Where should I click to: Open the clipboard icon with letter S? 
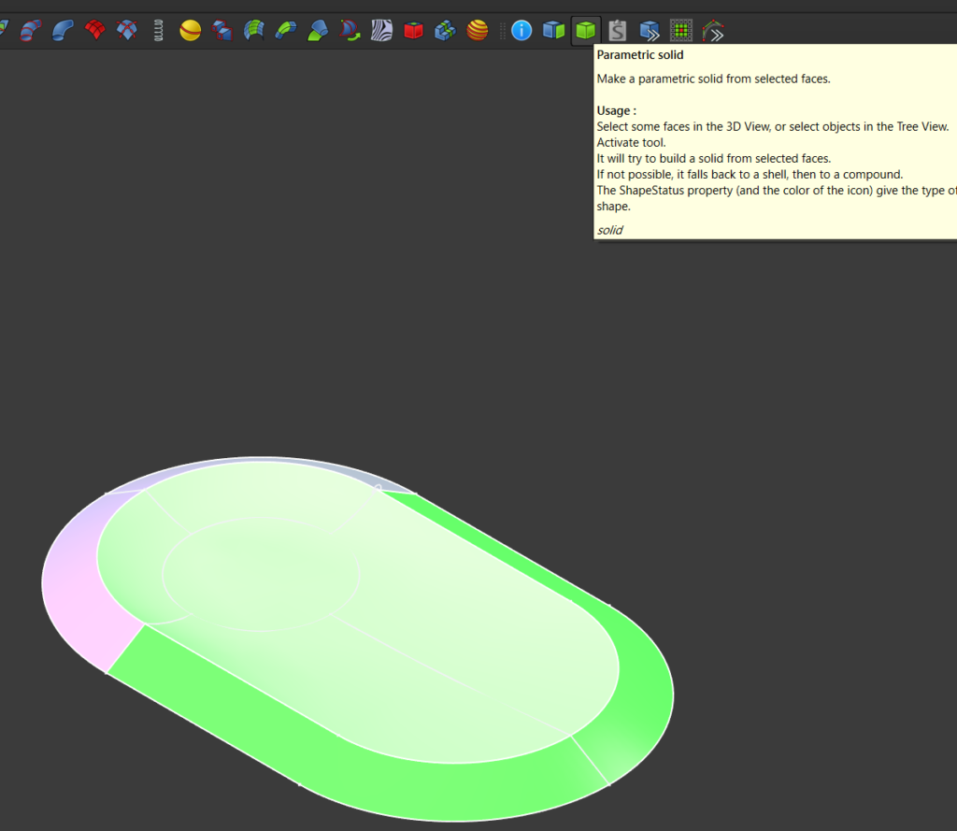point(617,31)
